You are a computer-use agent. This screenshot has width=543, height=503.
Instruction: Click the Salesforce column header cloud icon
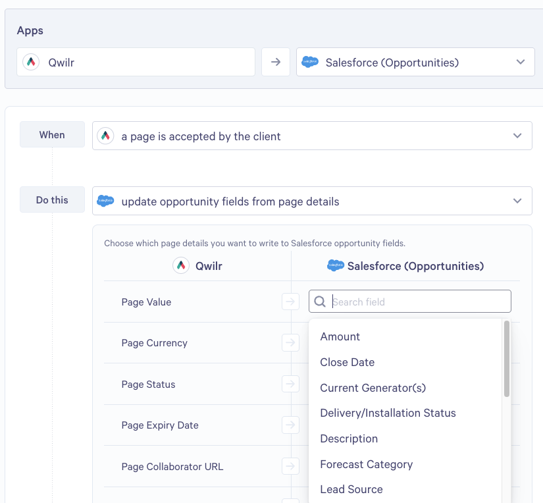coord(335,265)
